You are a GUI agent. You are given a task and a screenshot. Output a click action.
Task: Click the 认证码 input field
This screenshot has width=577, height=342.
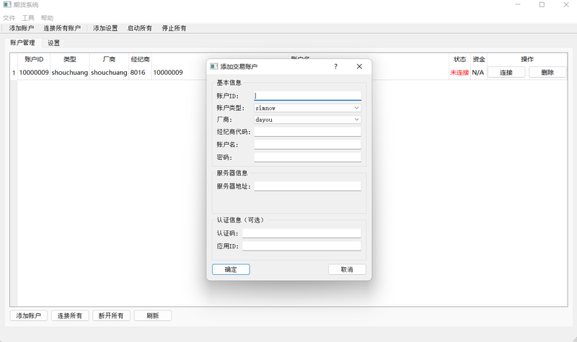pos(301,233)
